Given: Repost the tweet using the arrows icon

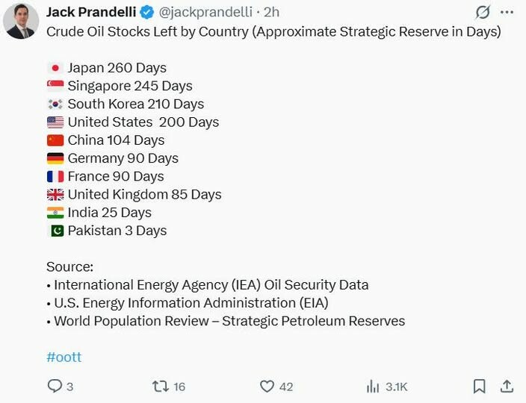Looking at the screenshot, I should point(161,386).
